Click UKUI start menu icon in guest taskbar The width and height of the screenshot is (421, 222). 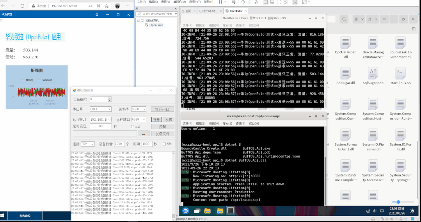[x=186, y=211]
